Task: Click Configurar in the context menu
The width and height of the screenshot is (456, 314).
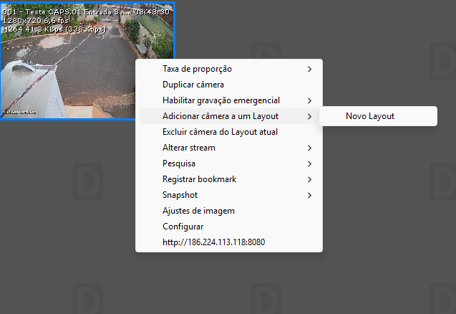Action: tap(183, 227)
